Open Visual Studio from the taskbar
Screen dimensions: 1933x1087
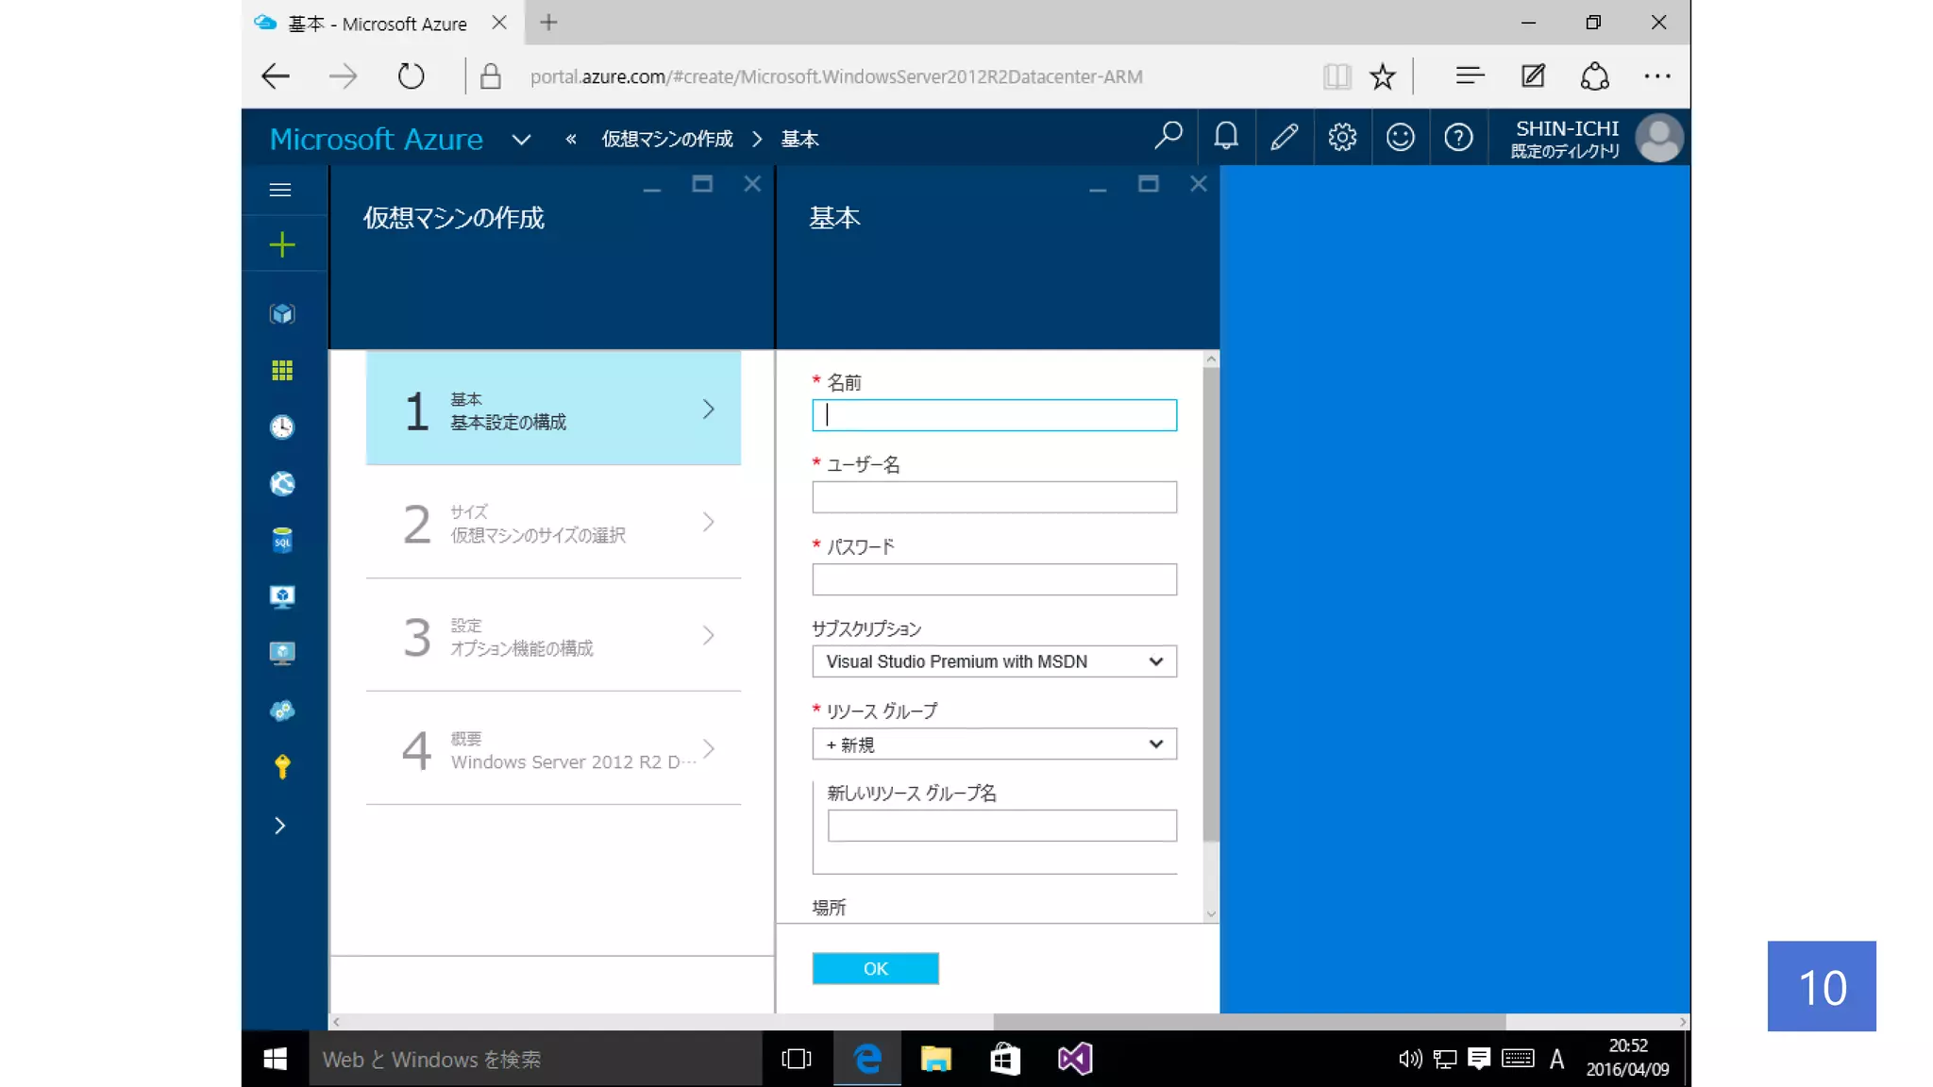pos(1074,1059)
